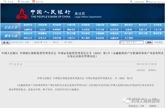Open 金融科技 menu entry
This screenshot has height=108, width=165.
pos(28,29)
